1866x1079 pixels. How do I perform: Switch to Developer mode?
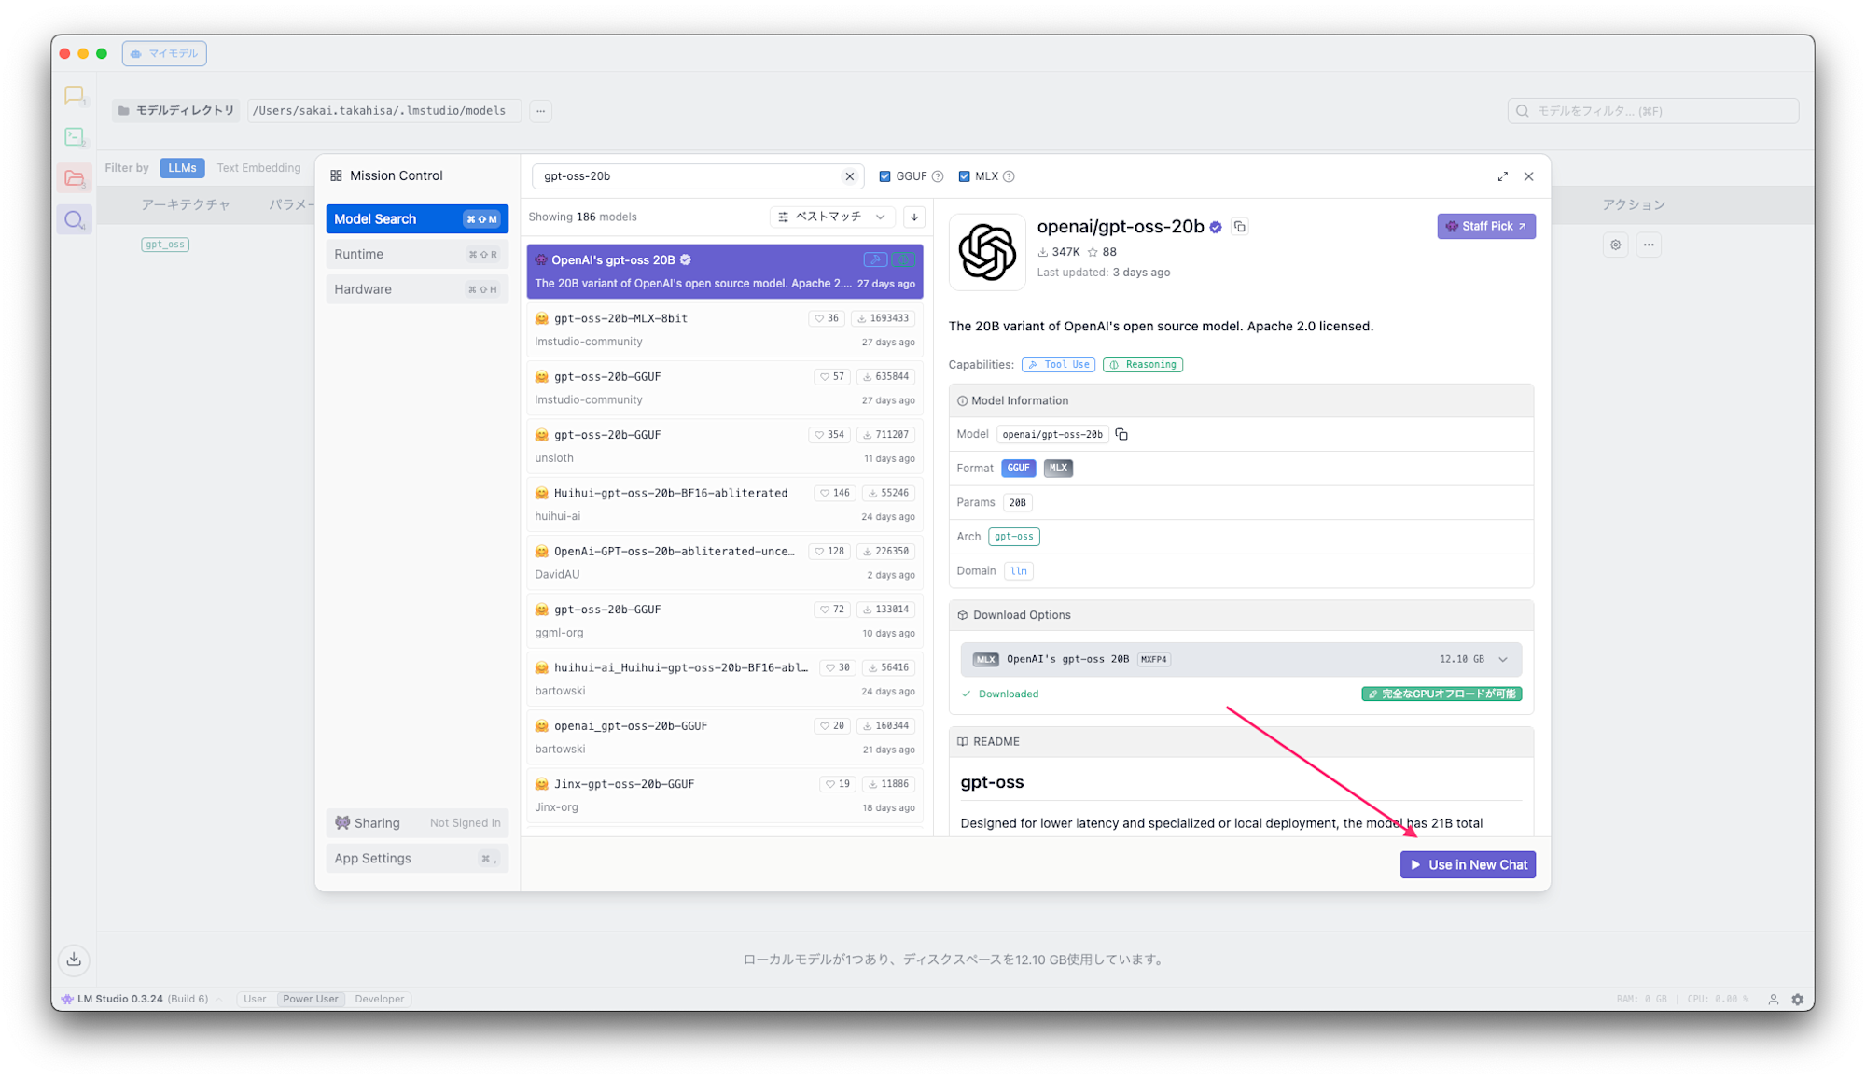380,999
